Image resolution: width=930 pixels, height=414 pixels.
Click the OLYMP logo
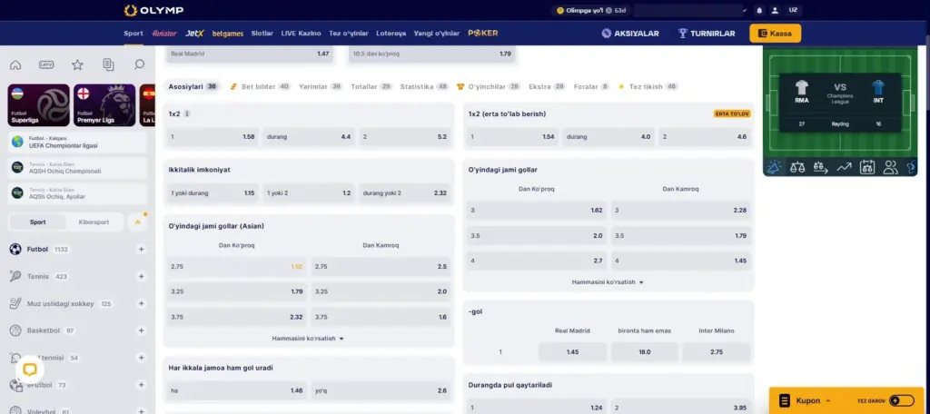(153, 10)
